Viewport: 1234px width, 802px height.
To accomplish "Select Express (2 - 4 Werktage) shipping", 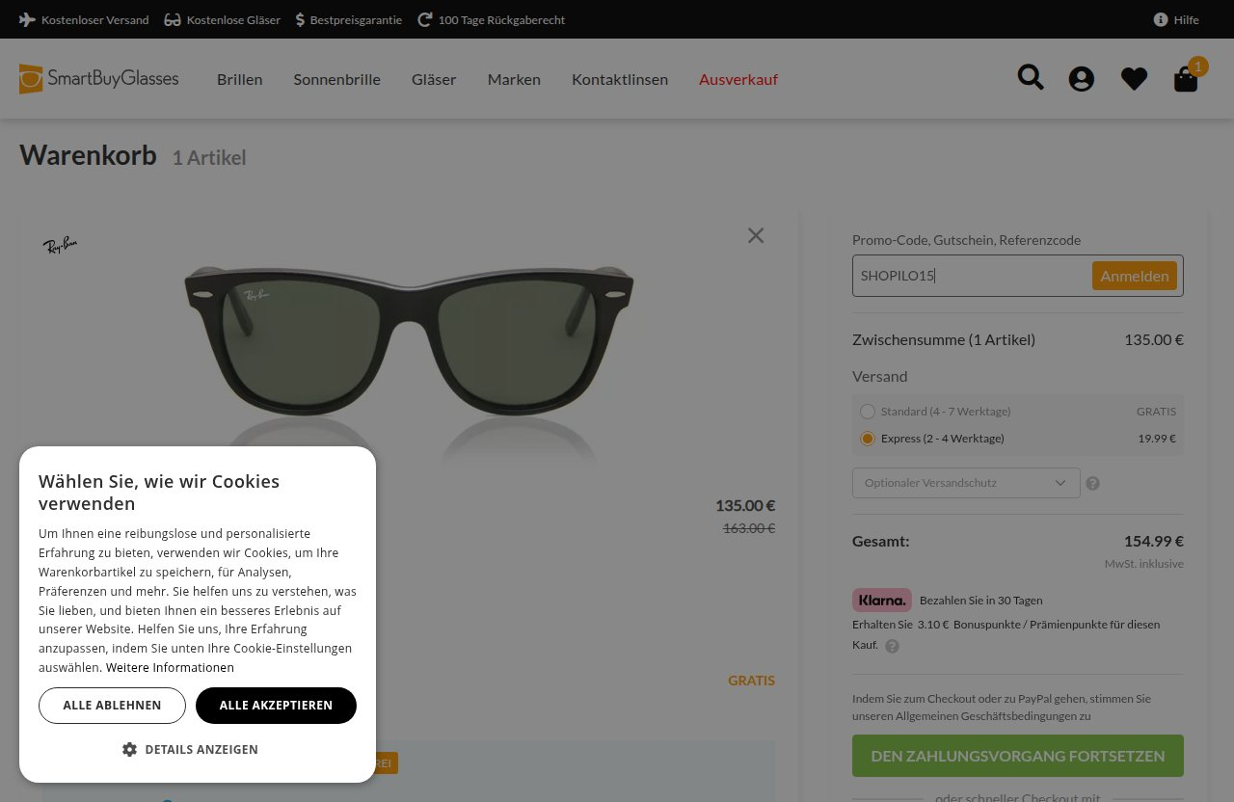I will click(867, 439).
